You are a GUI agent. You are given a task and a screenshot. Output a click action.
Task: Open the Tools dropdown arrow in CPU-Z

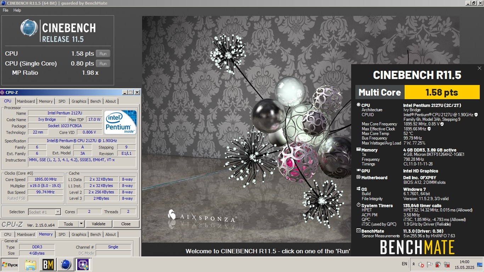point(81,224)
